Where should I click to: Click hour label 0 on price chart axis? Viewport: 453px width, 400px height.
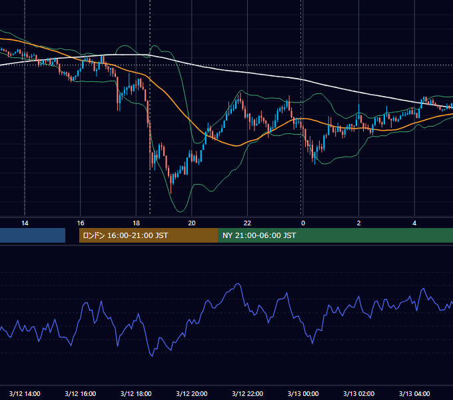pyautogui.click(x=303, y=223)
